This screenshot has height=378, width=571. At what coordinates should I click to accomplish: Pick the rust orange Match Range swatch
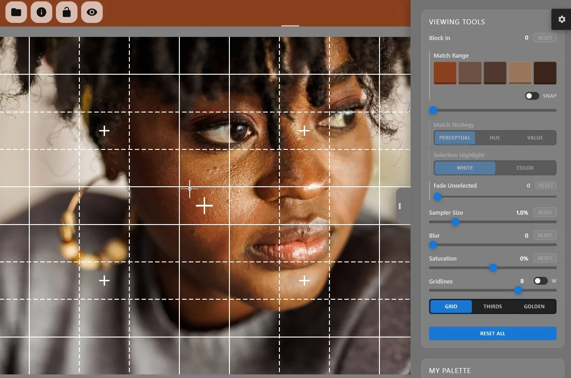pyautogui.click(x=445, y=73)
